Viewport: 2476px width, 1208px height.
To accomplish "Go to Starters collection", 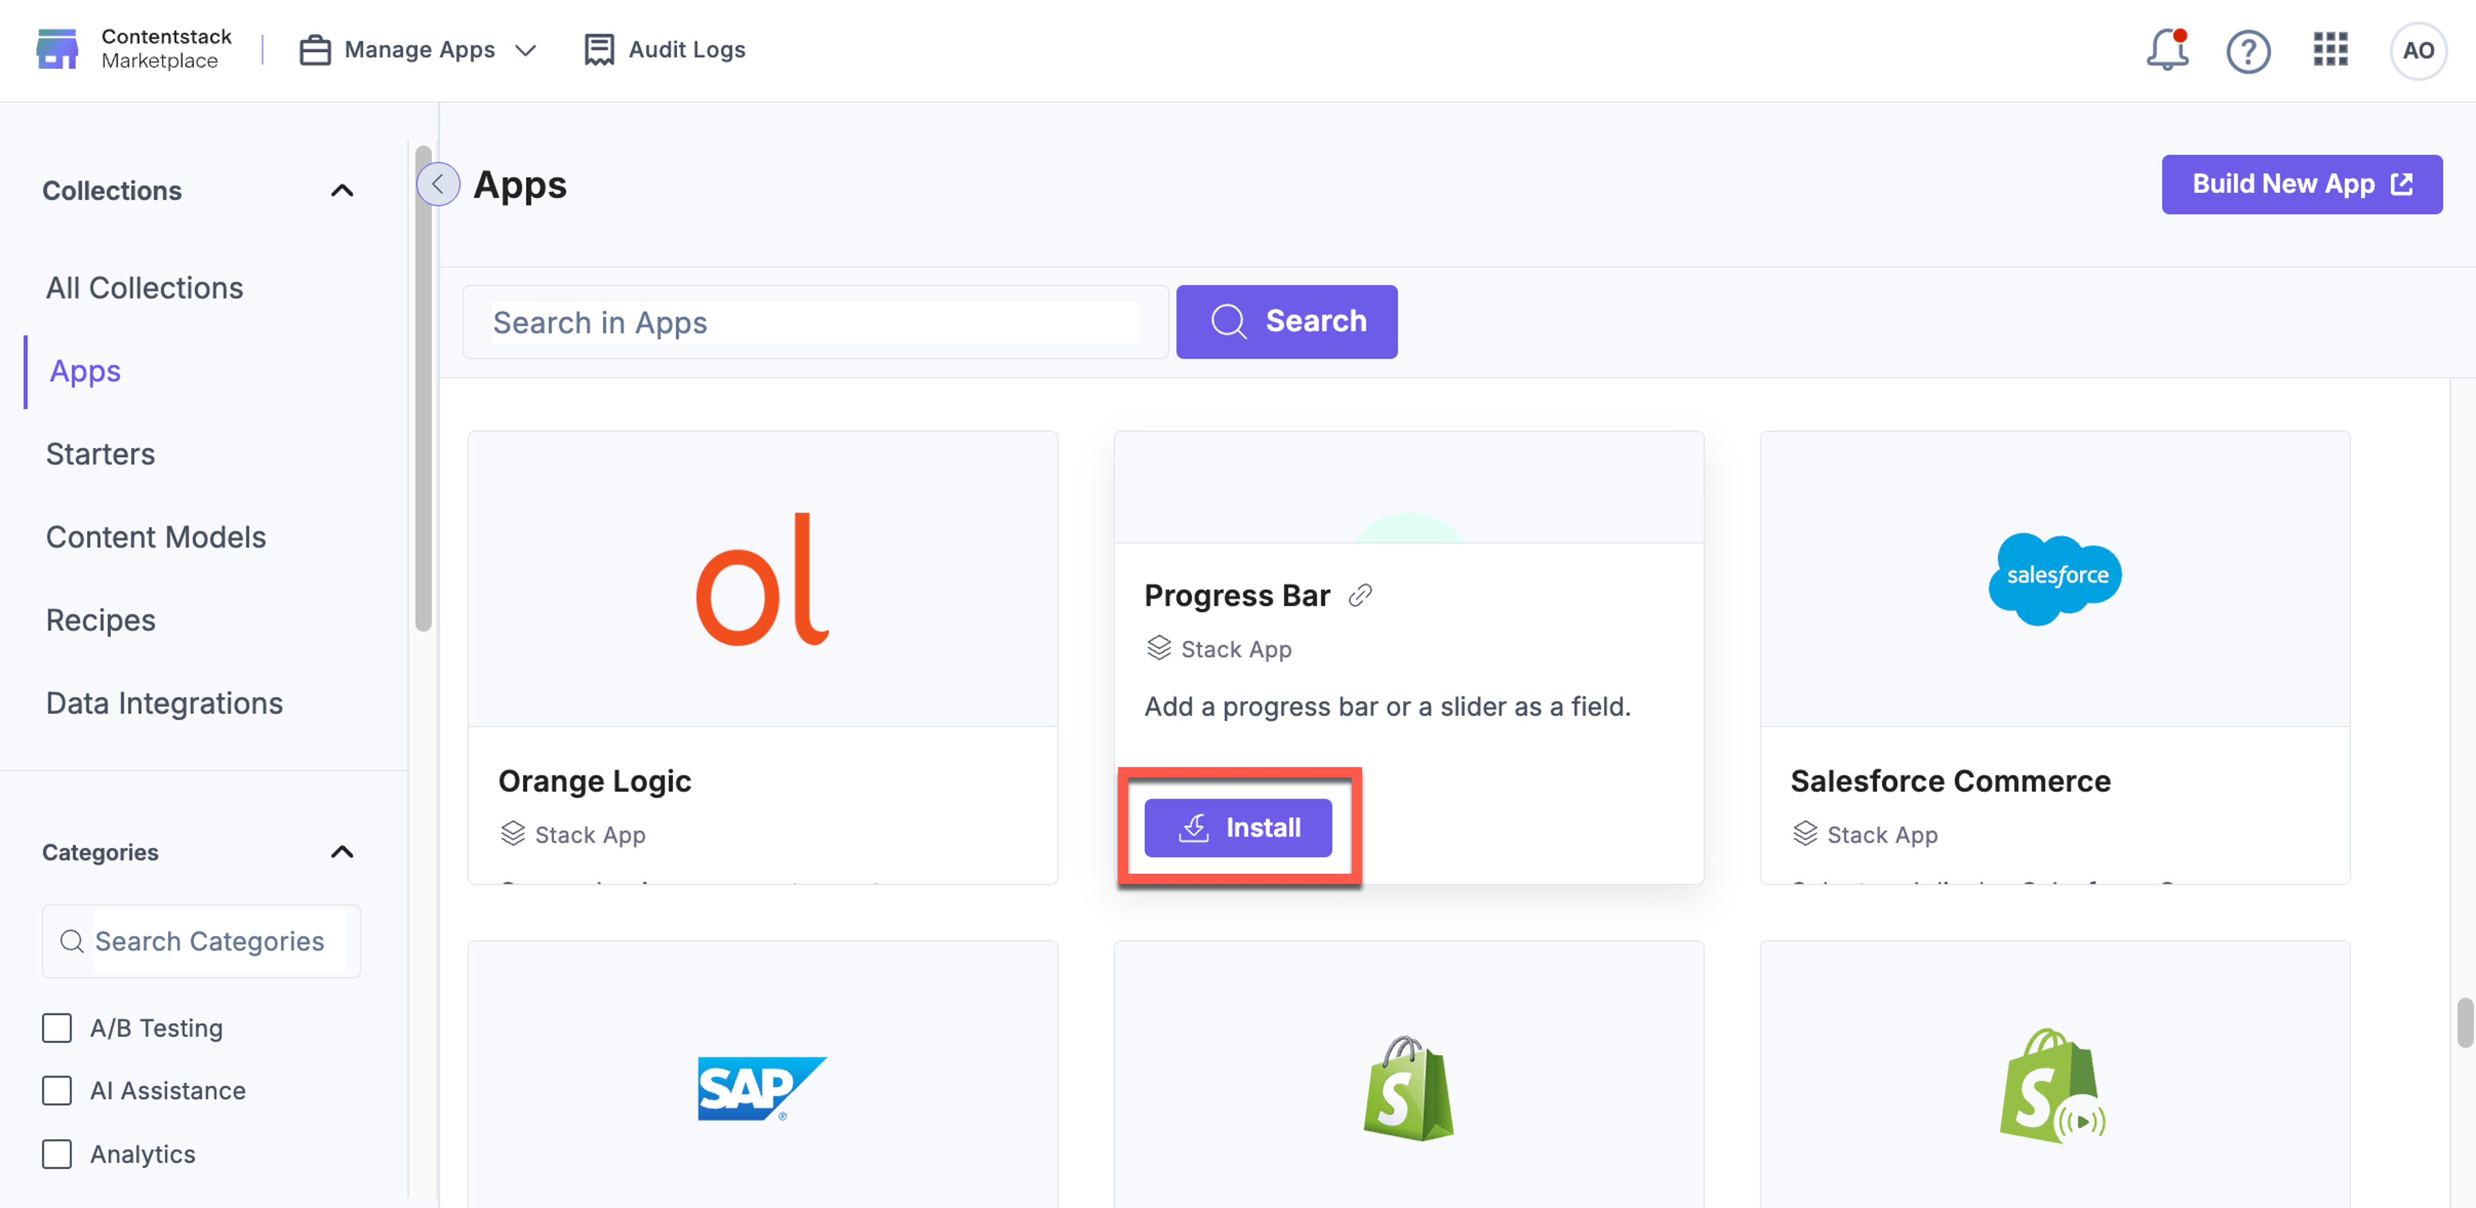I will click(x=100, y=454).
